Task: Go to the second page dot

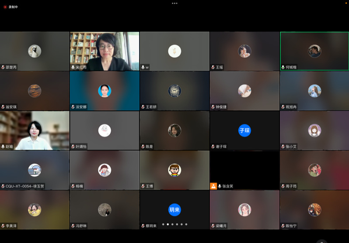Action: point(168,224)
